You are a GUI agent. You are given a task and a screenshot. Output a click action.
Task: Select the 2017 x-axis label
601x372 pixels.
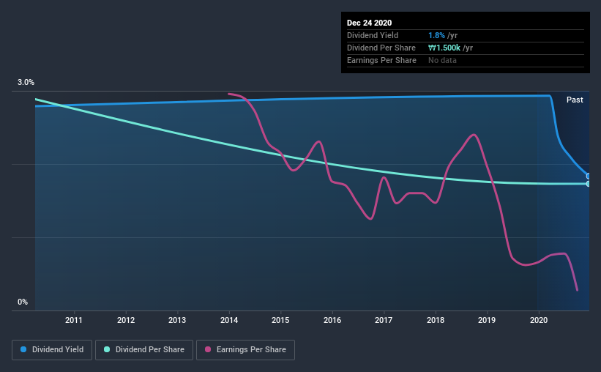pos(384,320)
